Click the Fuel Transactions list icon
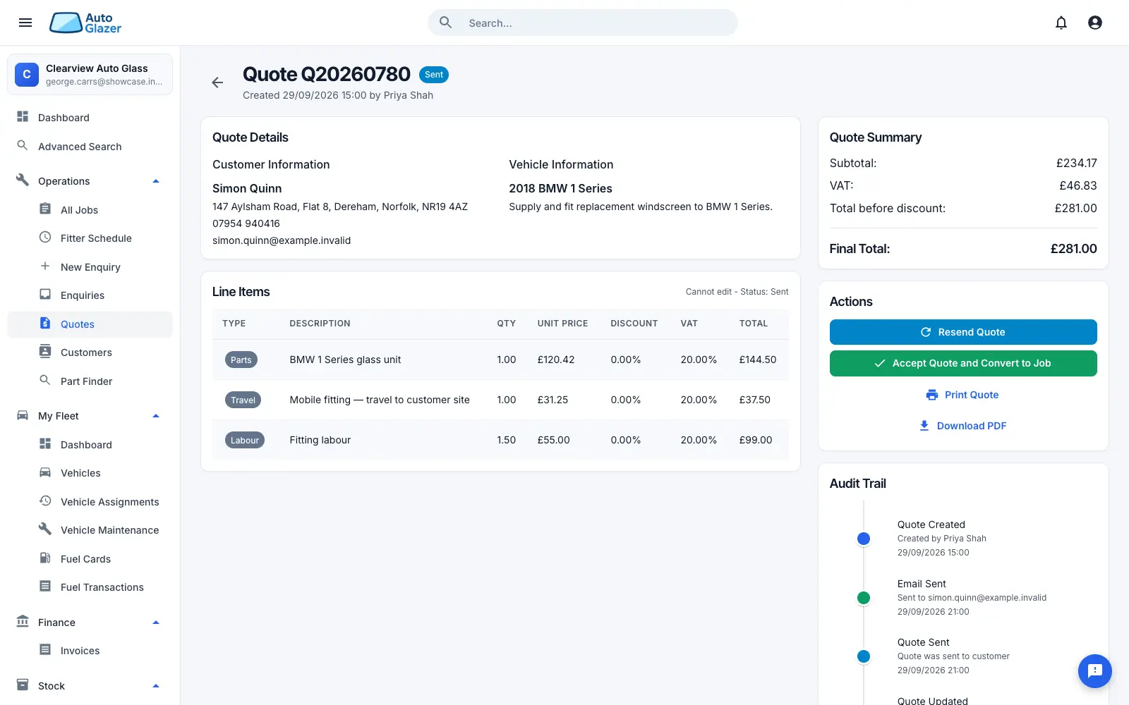The image size is (1129, 705). (x=45, y=586)
